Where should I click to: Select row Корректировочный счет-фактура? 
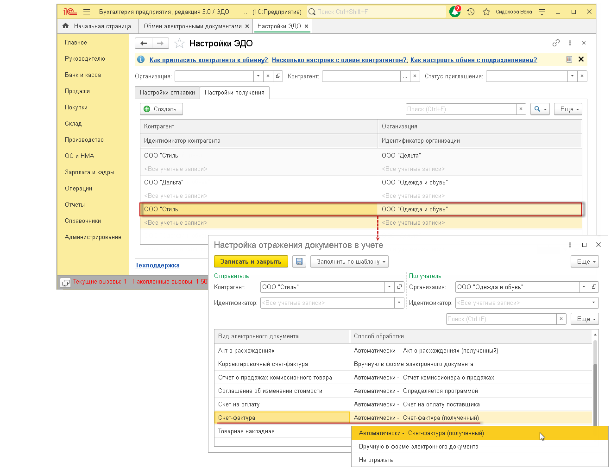403,364
